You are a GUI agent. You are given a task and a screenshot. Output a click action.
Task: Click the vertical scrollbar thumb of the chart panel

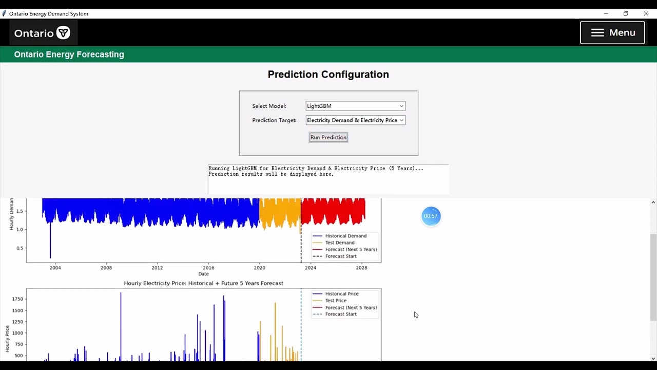click(653, 277)
